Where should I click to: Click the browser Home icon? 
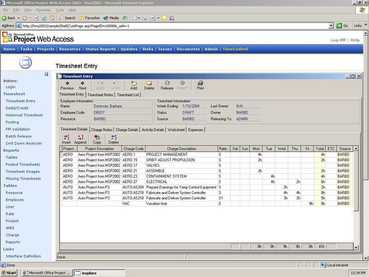[52, 18]
